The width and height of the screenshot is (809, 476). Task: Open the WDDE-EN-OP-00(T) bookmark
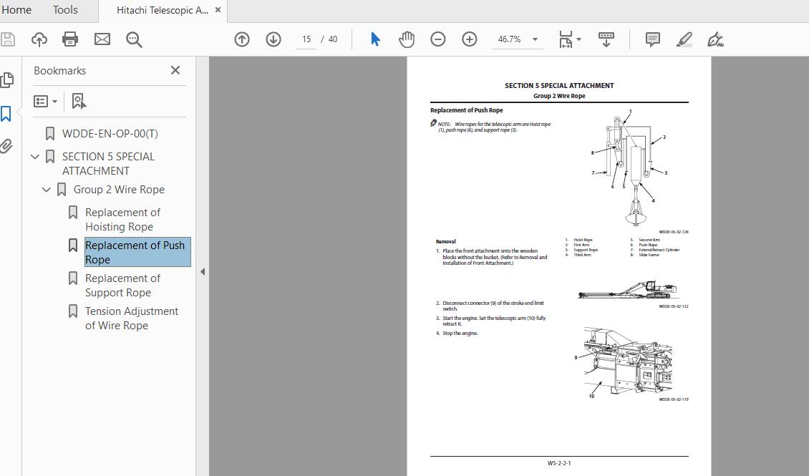110,134
